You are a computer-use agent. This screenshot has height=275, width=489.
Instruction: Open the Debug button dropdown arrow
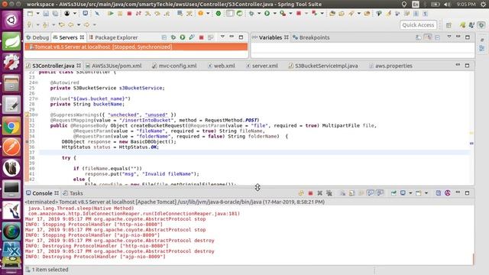point(259,14)
